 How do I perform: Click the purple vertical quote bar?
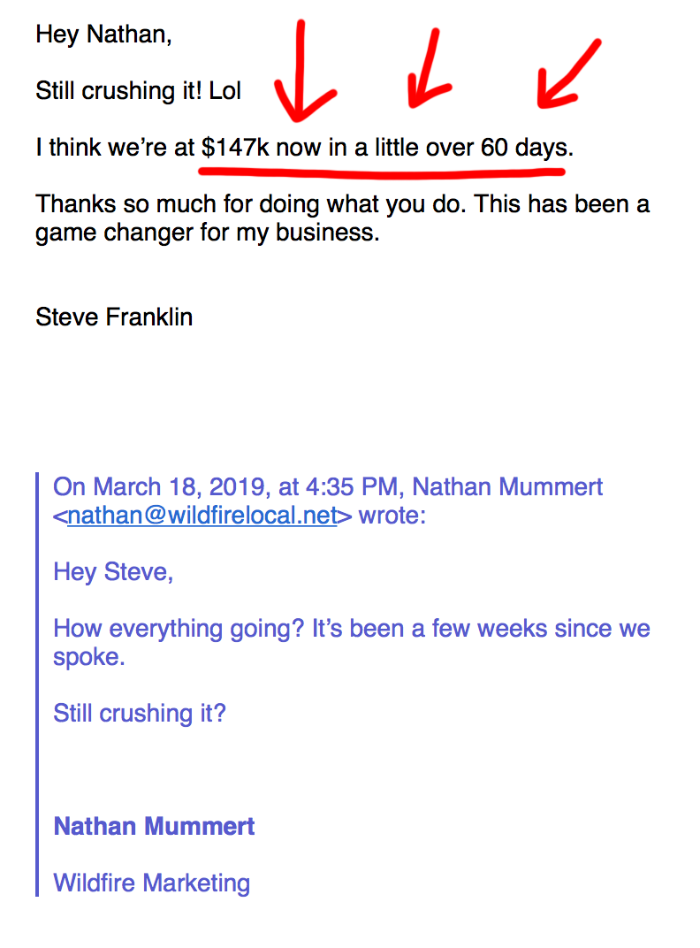pyautogui.click(x=37, y=684)
